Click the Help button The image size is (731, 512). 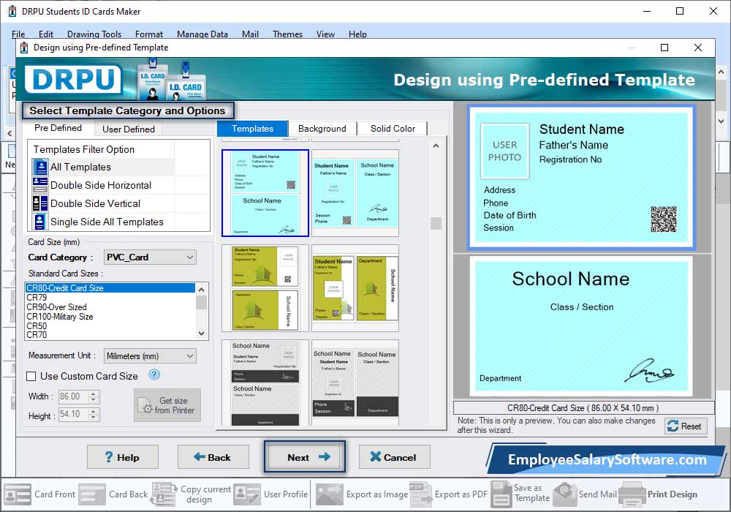pyautogui.click(x=123, y=457)
